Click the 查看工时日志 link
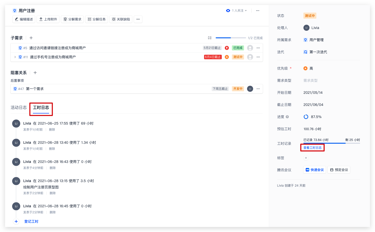Viewport: 375px width, 232px height. [x=313, y=148]
